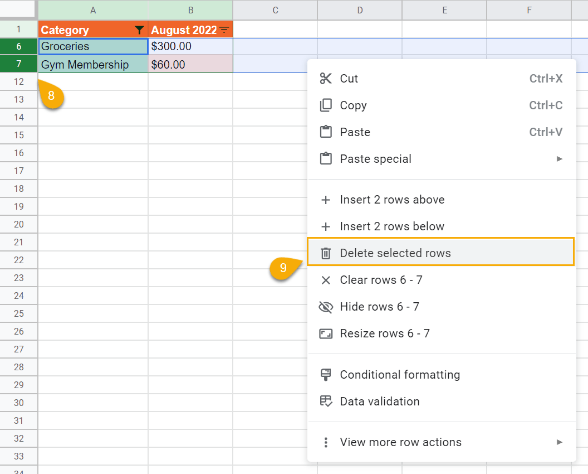Screen dimensions: 588x474
Task: Select Insert 2 rows below
Action: tap(392, 226)
